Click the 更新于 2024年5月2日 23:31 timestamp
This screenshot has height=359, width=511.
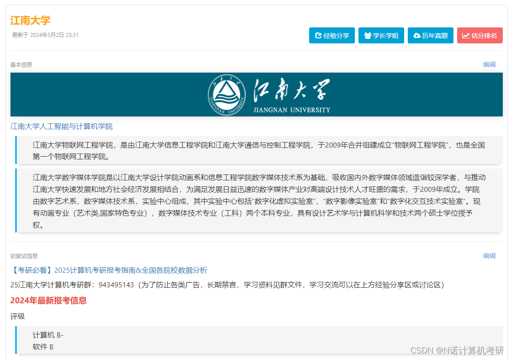coord(45,35)
